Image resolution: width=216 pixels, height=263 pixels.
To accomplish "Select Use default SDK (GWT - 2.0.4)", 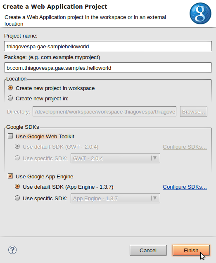I will (17, 147).
